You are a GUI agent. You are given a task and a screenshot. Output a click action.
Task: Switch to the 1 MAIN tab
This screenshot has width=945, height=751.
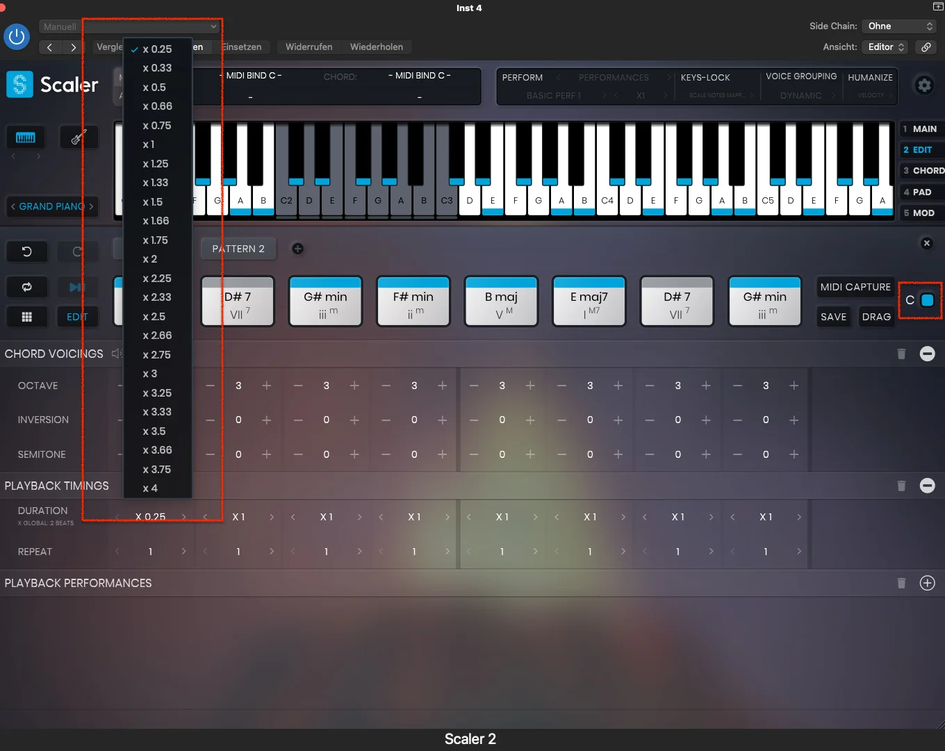pos(921,129)
